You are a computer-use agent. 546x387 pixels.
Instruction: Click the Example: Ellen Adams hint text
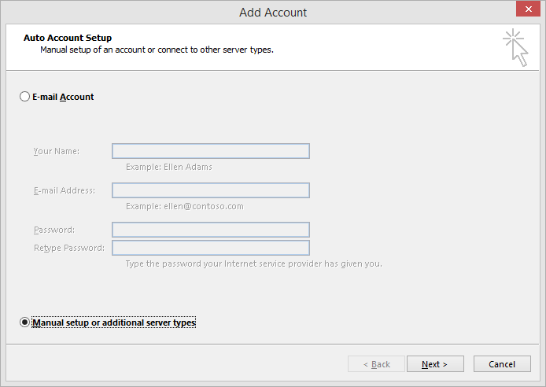tap(169, 167)
